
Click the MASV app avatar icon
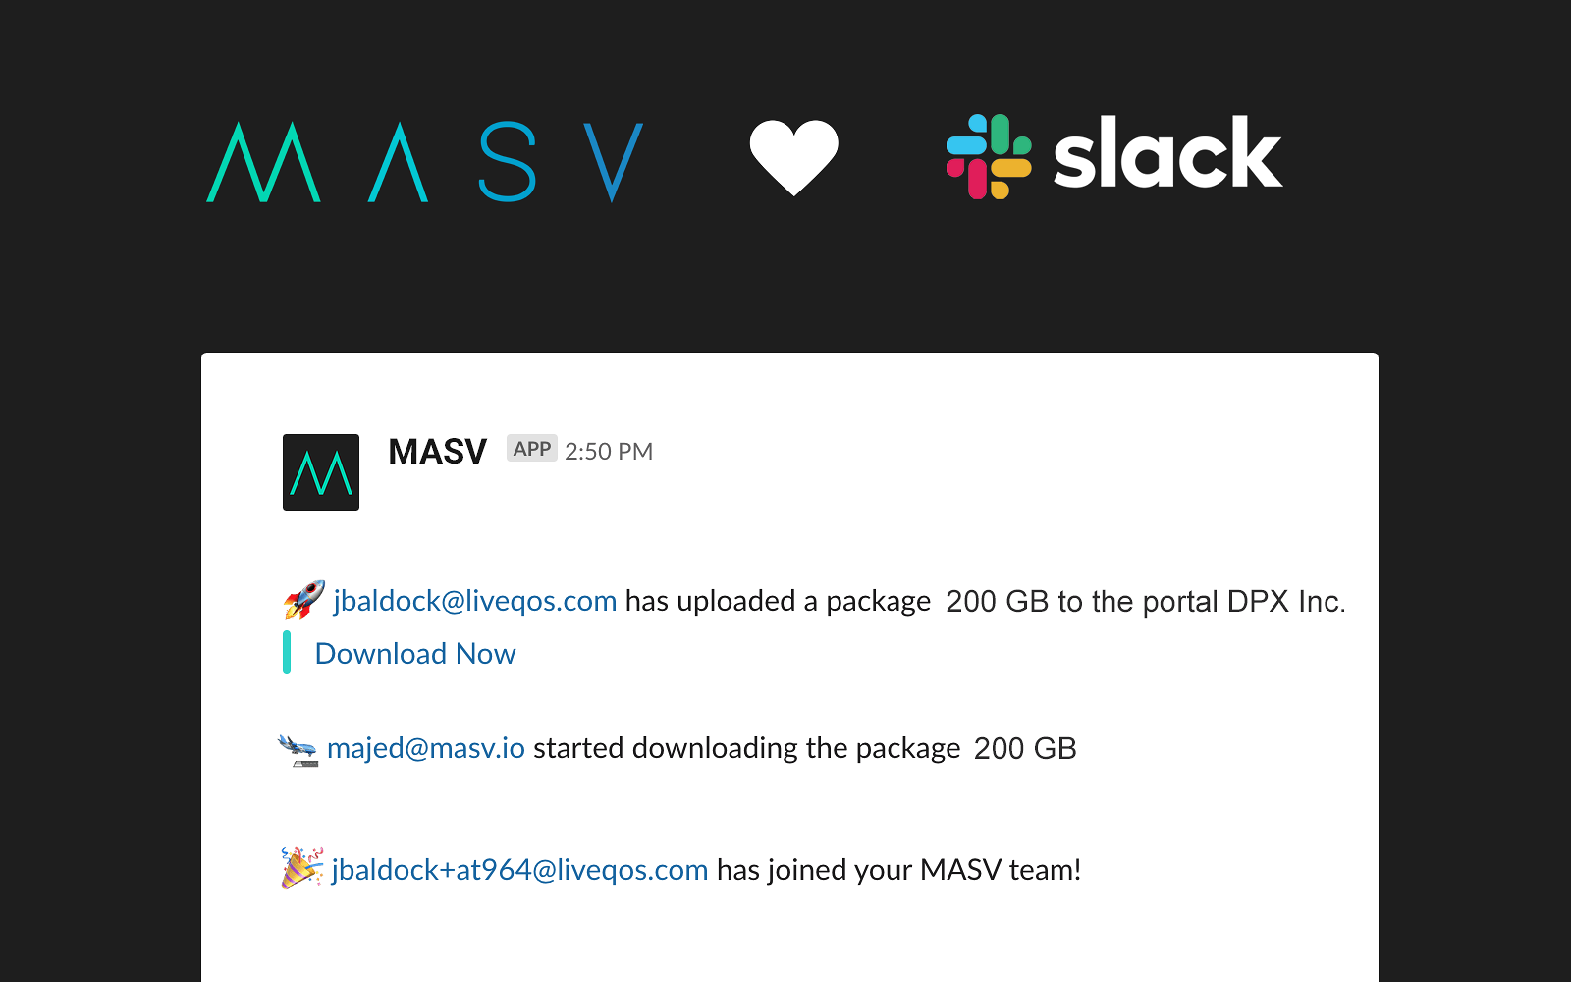pyautogui.click(x=321, y=472)
